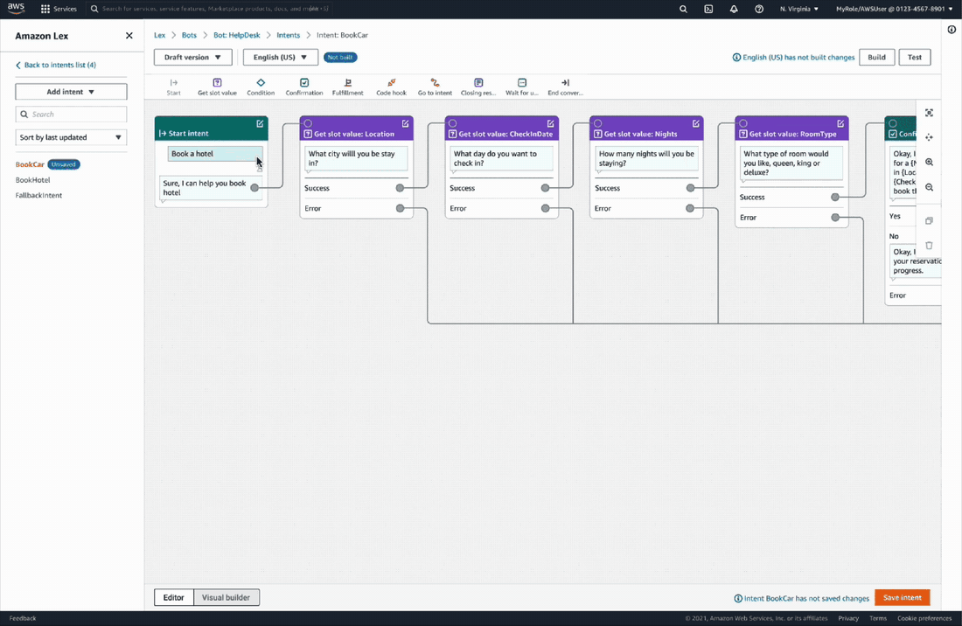Click the Start intent output port
The width and height of the screenshot is (962, 626).
pos(254,188)
